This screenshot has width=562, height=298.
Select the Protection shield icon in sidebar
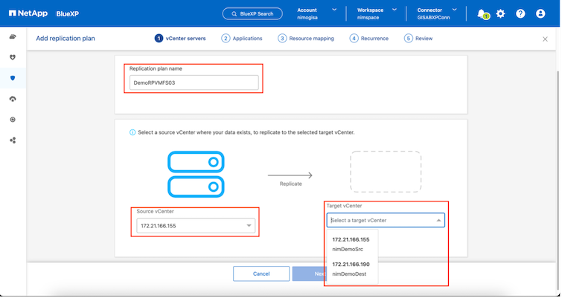pyautogui.click(x=13, y=78)
